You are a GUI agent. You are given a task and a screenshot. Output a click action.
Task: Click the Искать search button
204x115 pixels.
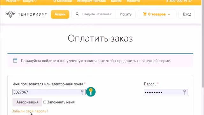(126, 14)
